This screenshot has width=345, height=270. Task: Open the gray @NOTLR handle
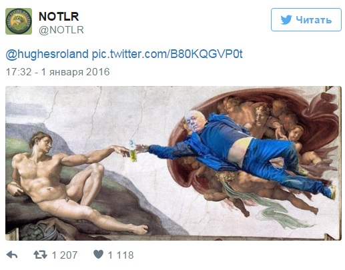coord(61,30)
